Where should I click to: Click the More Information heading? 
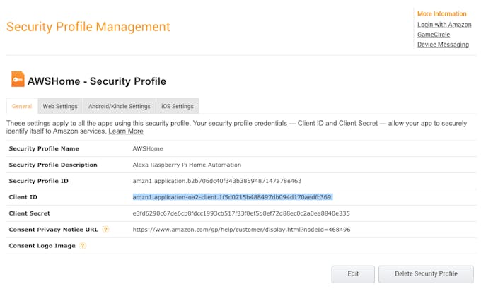[x=441, y=14]
